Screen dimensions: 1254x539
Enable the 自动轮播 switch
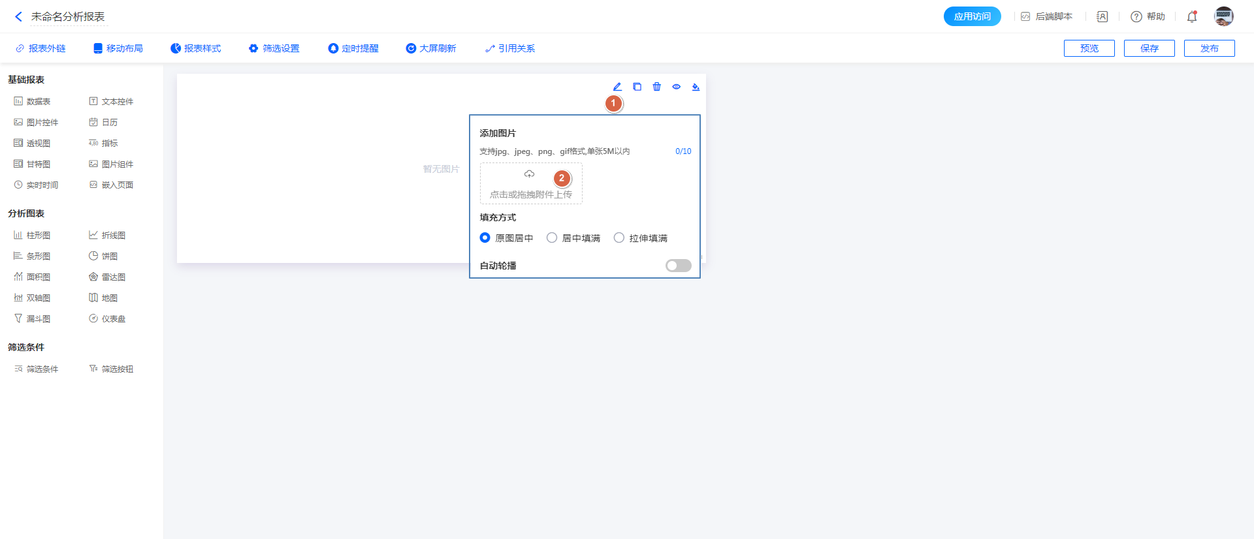[678, 266]
